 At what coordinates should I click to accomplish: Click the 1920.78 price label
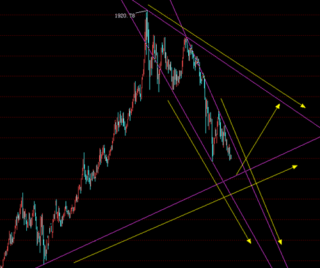pyautogui.click(x=125, y=15)
